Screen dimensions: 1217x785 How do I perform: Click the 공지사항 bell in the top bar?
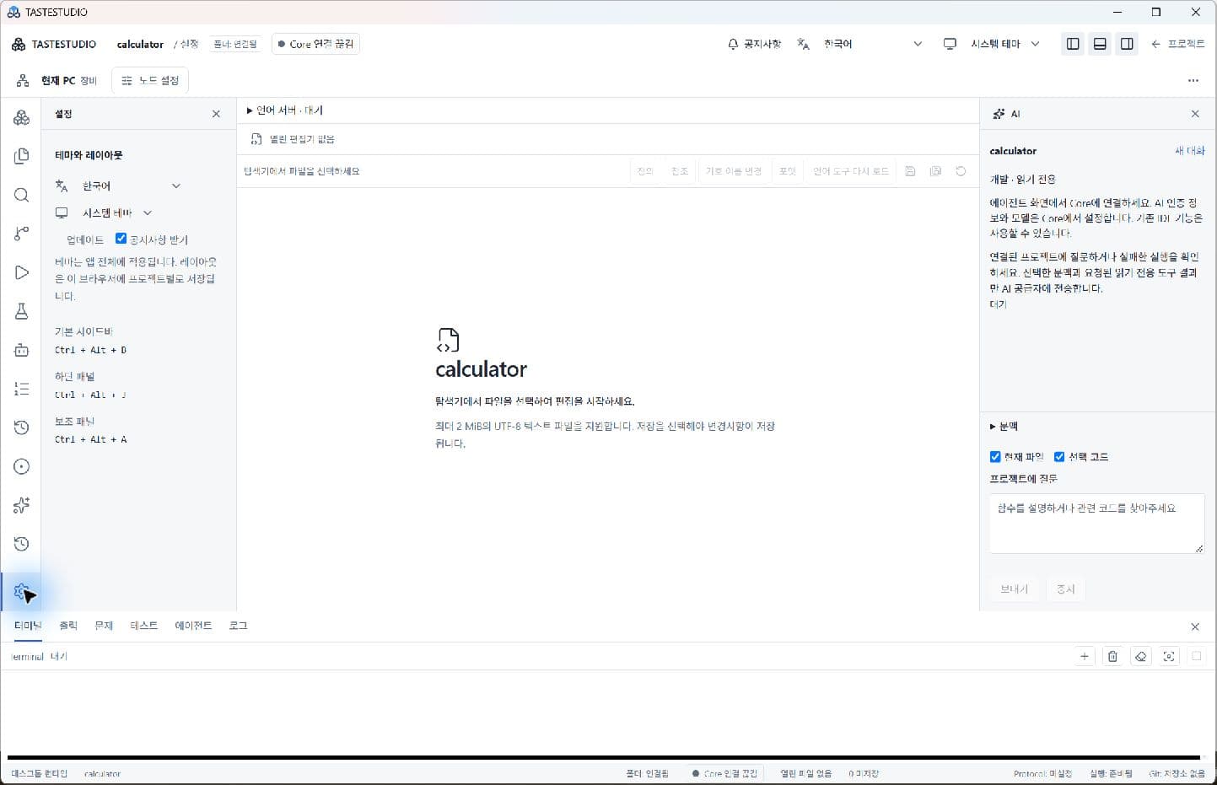click(x=754, y=44)
